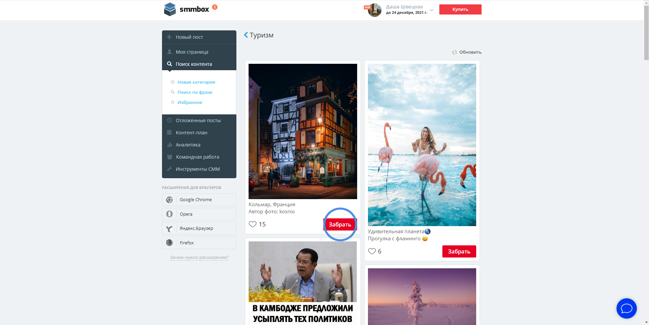This screenshot has height=325, width=649.
Task: Click the wrench icon beside Инструменты СММ
Action: click(169, 169)
